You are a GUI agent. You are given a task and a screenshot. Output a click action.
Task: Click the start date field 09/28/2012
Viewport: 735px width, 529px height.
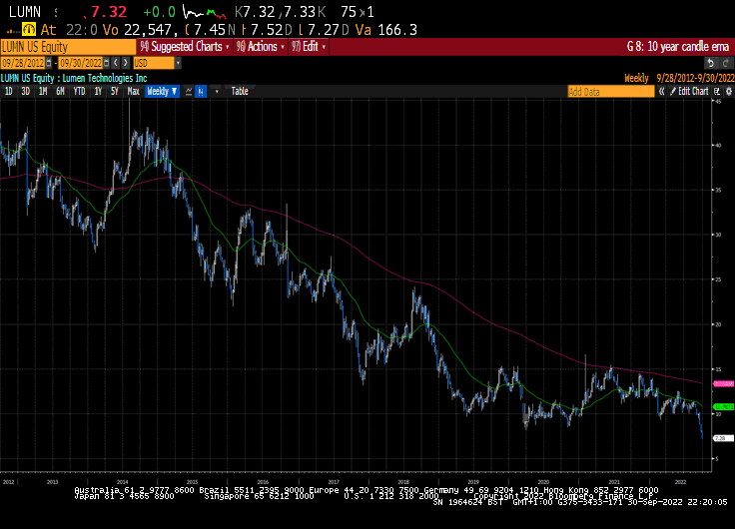point(23,63)
